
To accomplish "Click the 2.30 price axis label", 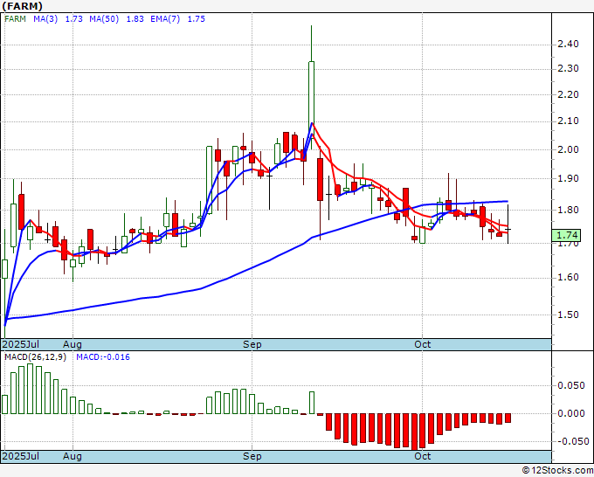I will coord(569,68).
